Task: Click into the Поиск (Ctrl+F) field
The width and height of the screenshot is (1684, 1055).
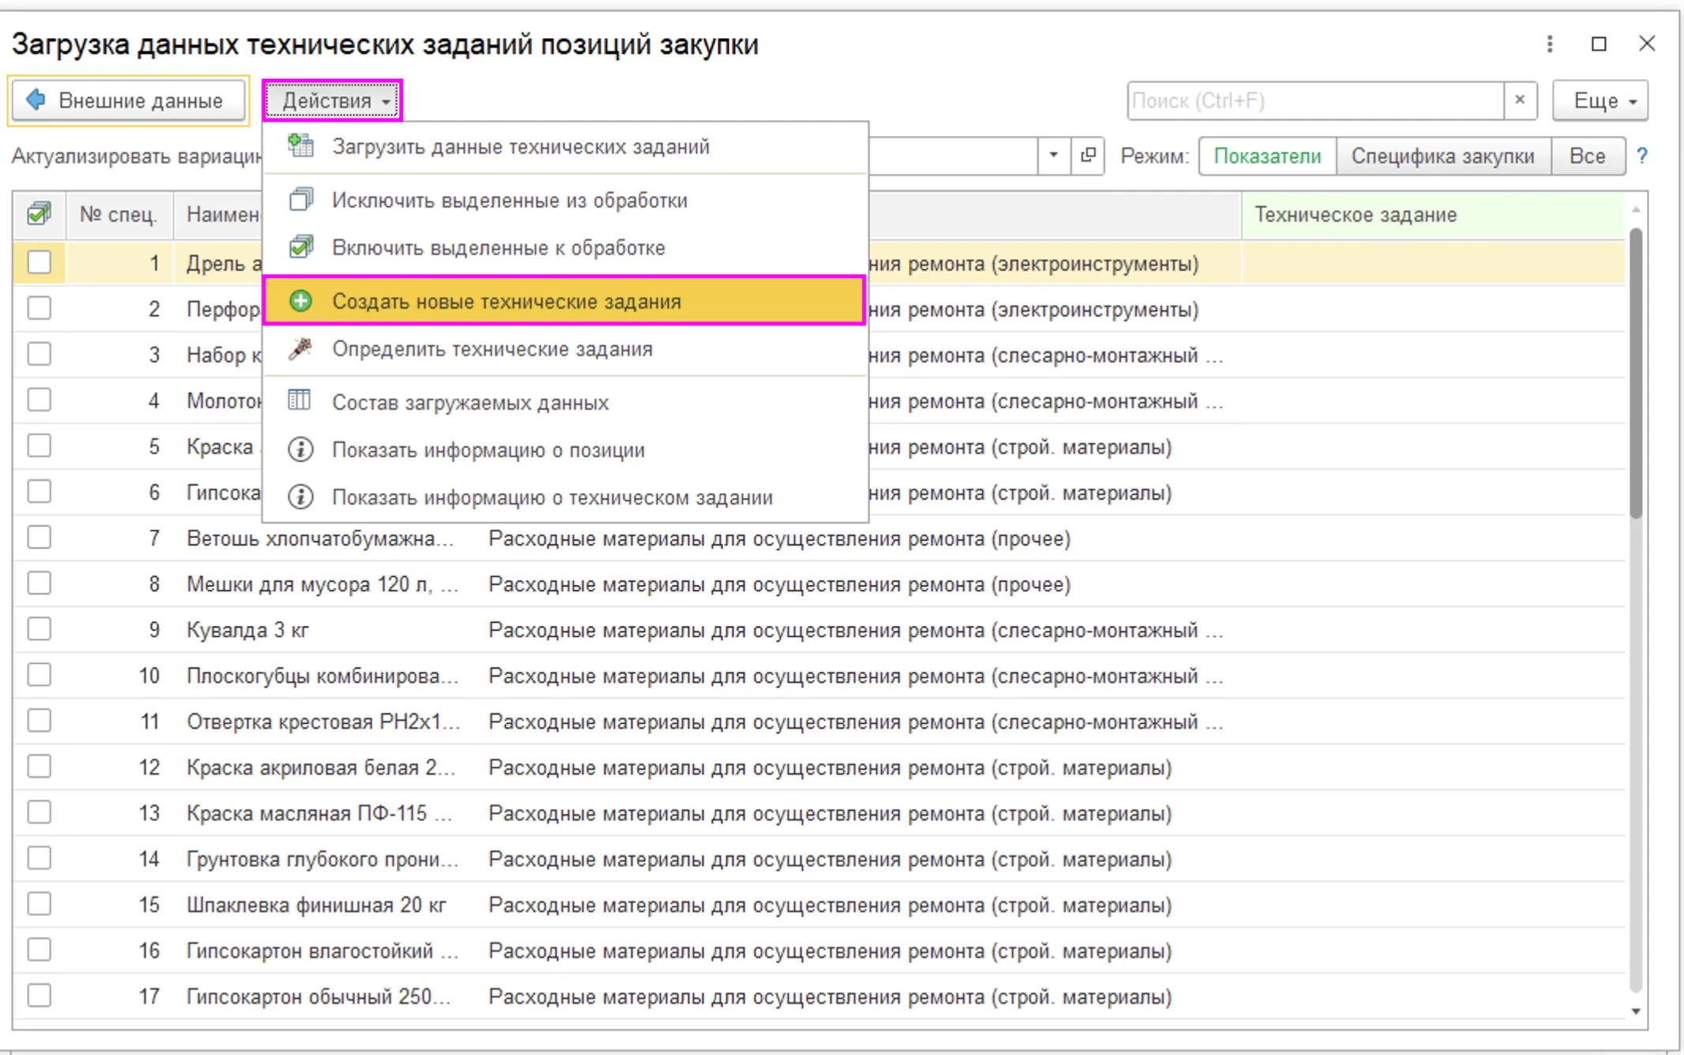Action: (x=1315, y=100)
